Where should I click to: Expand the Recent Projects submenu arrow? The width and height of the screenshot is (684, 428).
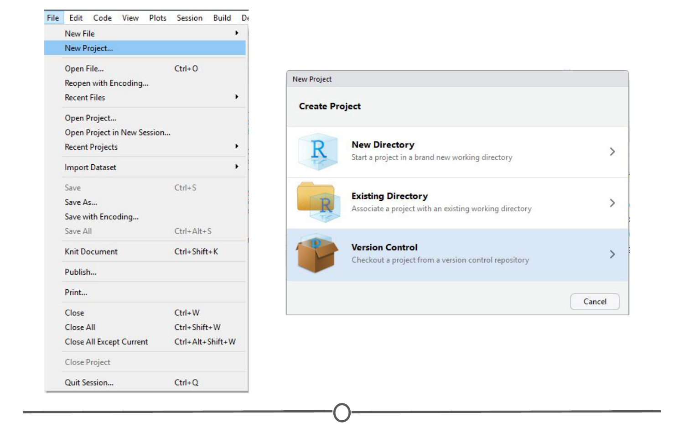(x=237, y=146)
